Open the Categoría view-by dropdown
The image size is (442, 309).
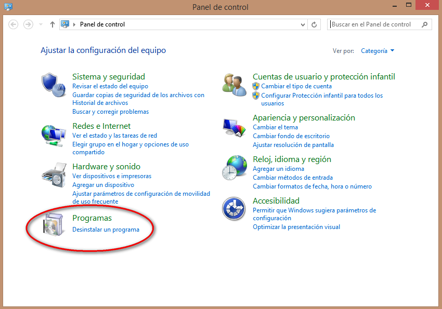click(x=378, y=51)
